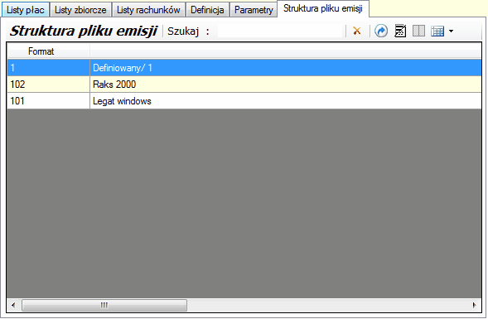The width and height of the screenshot is (488, 319).
Task: Select the Legat windows row
Action: pyautogui.click(x=244, y=101)
